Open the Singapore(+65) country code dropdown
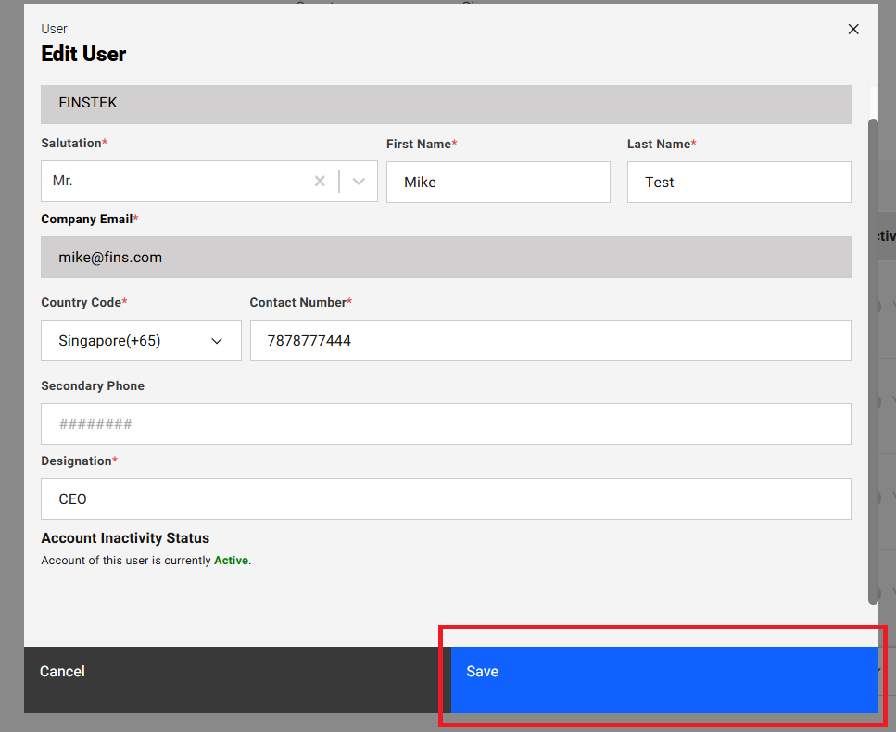This screenshot has width=896, height=732. pos(141,341)
